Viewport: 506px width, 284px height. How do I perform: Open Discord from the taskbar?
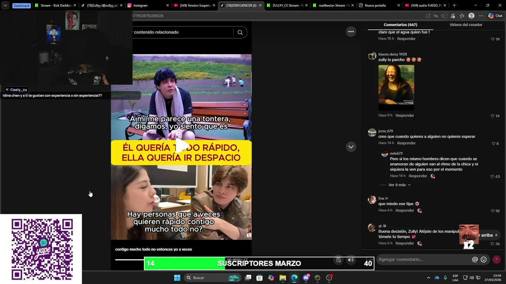coord(306,278)
